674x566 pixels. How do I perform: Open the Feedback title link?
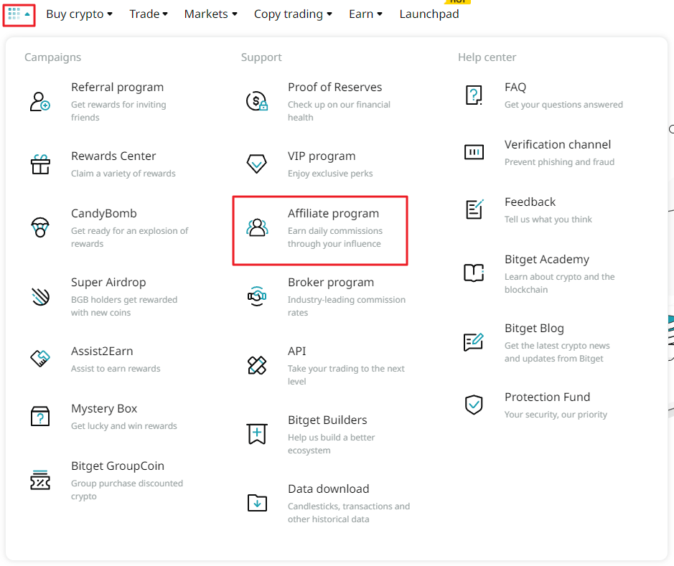click(530, 202)
